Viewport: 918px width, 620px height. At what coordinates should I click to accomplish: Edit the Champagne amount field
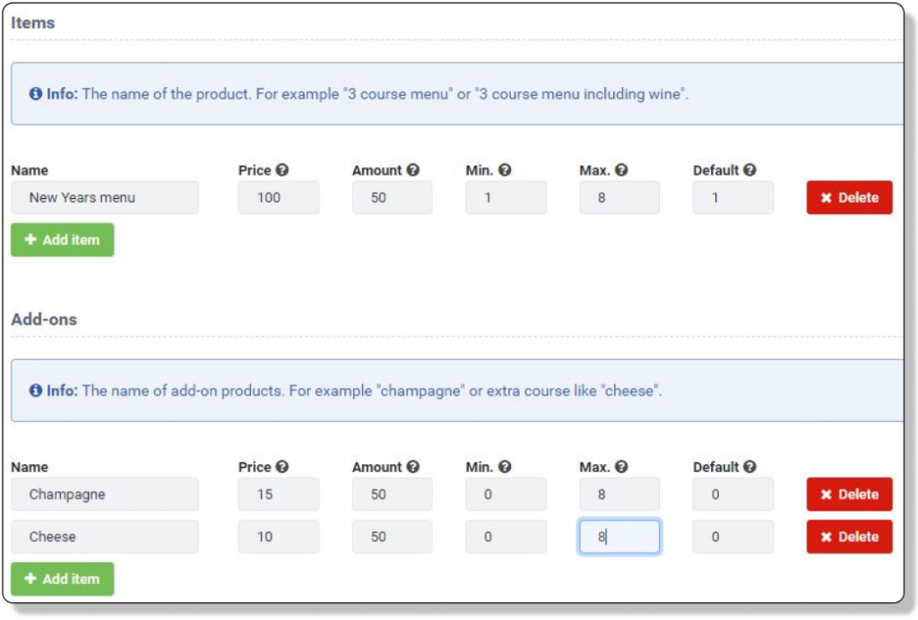pyautogui.click(x=393, y=495)
